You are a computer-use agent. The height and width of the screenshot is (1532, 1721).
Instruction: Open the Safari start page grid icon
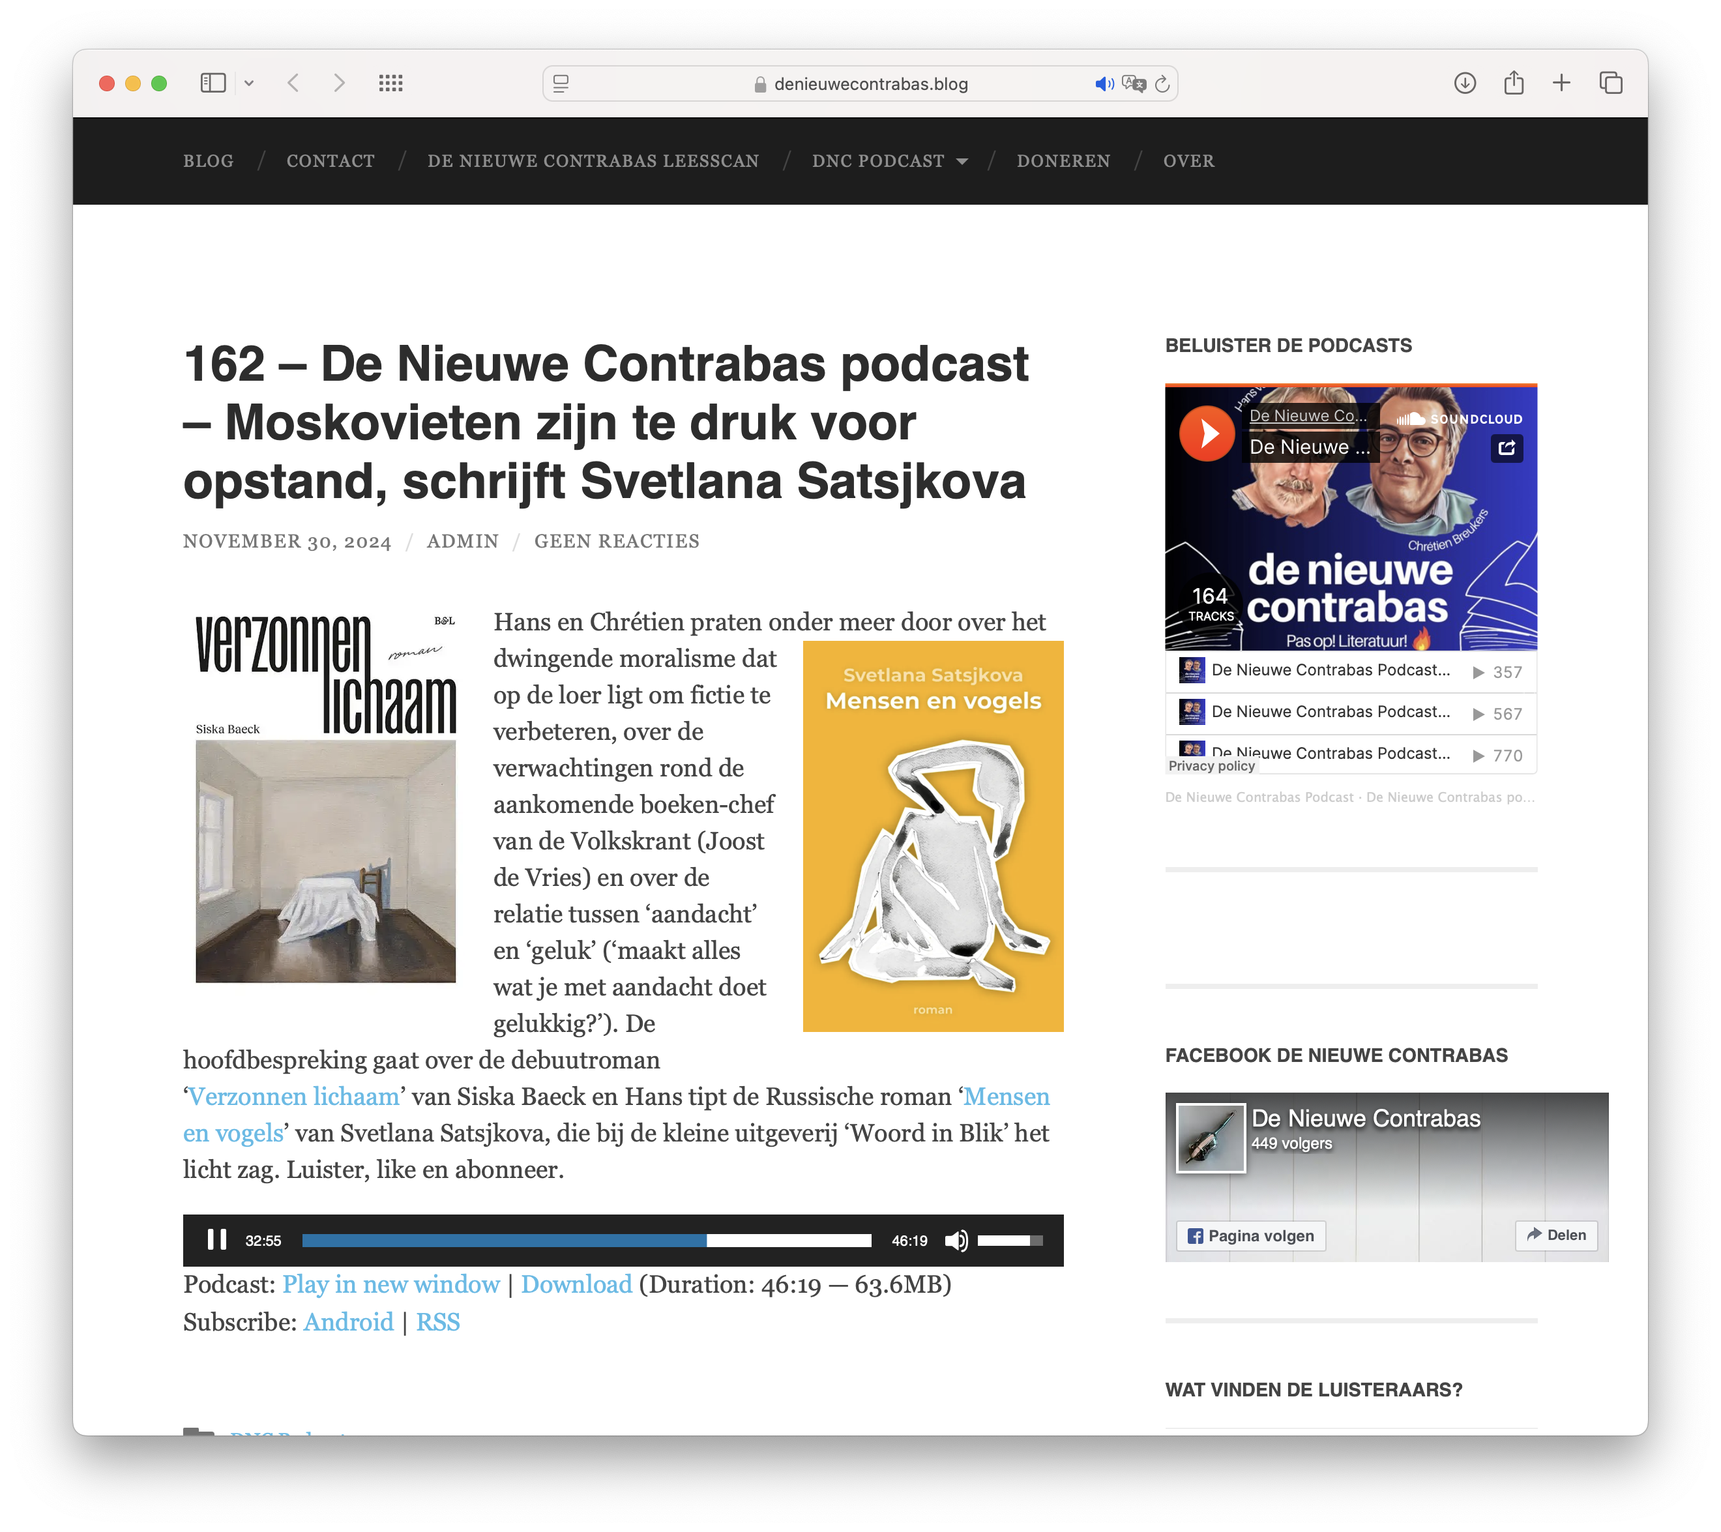tap(390, 83)
